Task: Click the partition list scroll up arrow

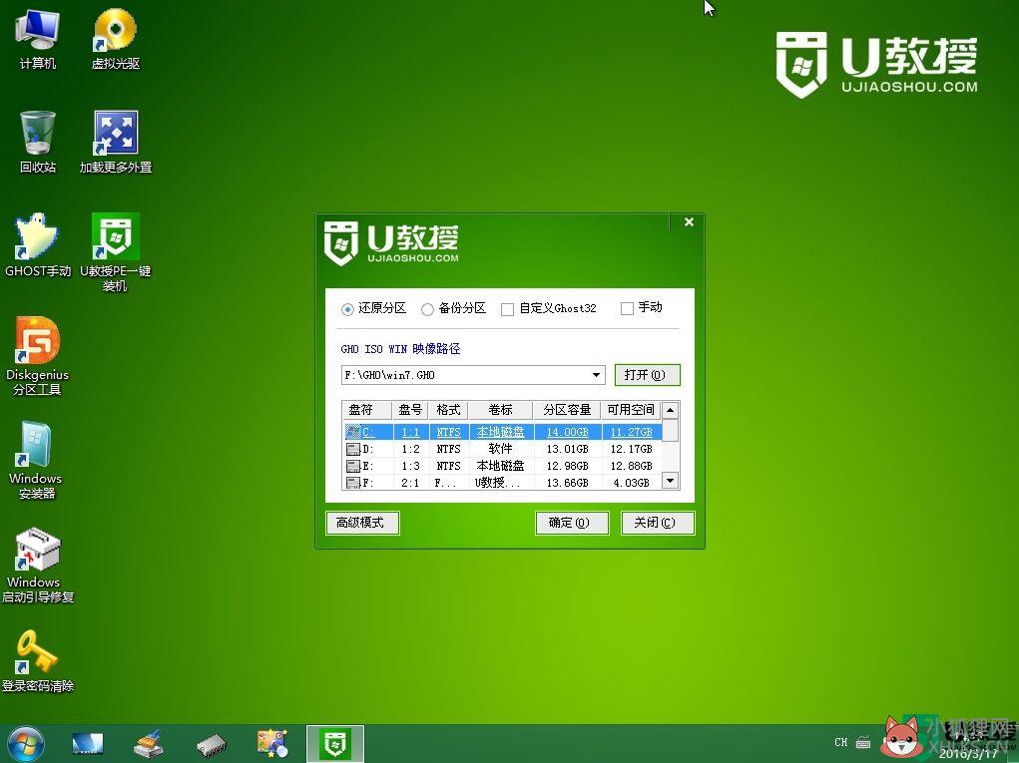Action: [x=670, y=410]
